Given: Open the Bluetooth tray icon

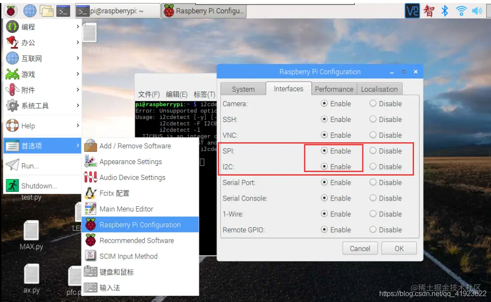Looking at the screenshot, I should [445, 11].
